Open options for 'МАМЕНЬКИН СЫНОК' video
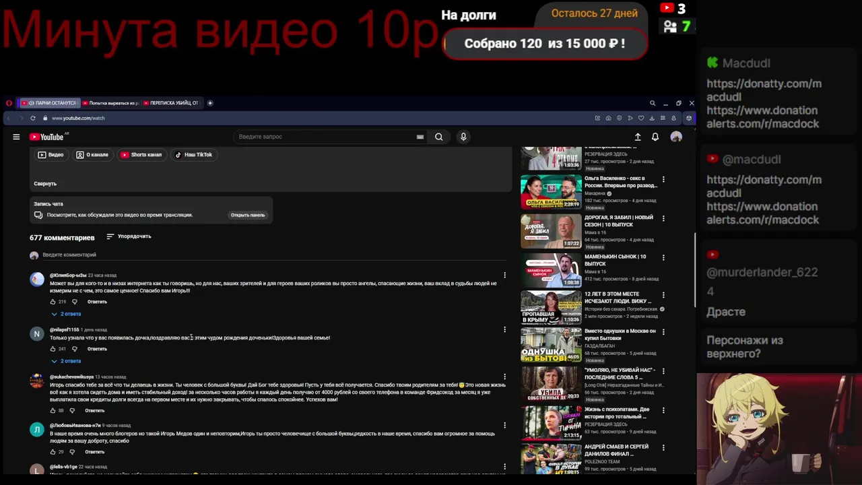Screen dimensions: 862x485 tap(663, 257)
